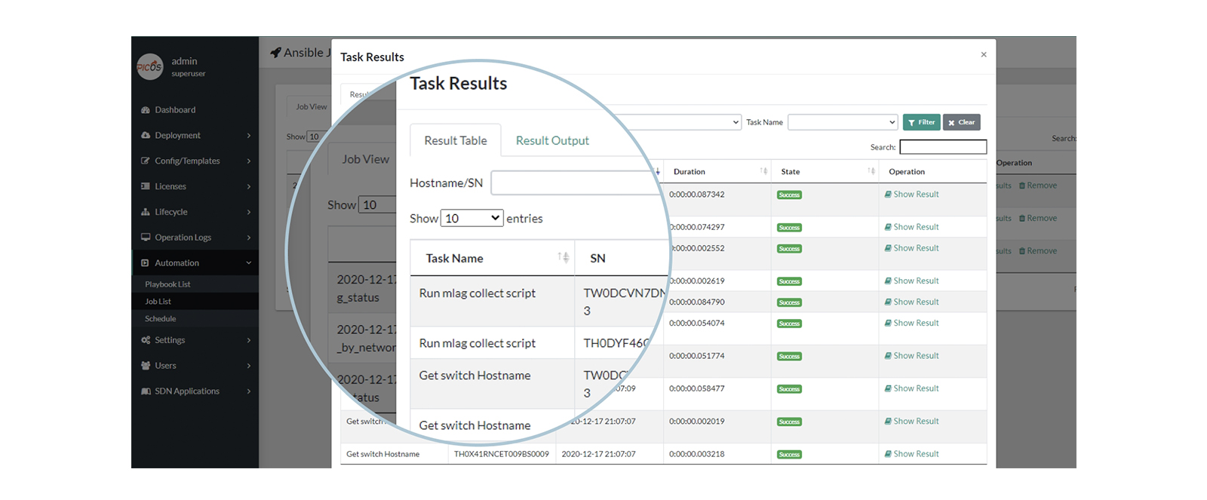Click the SDN Applications icon
Viewport: 1207px width, 500px height.
(146, 391)
